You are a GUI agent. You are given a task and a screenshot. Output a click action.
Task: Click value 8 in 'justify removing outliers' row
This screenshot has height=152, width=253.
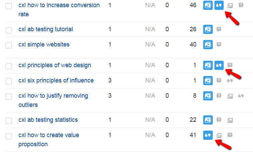click(195, 96)
